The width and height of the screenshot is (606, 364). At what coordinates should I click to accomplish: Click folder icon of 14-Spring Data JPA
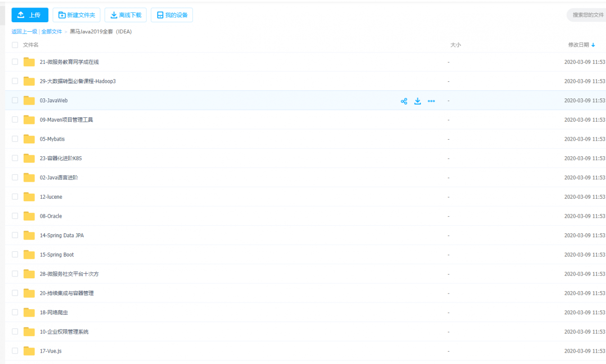[x=29, y=235]
